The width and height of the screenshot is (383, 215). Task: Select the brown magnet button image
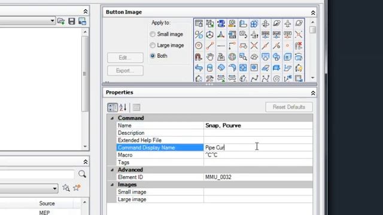199,57
